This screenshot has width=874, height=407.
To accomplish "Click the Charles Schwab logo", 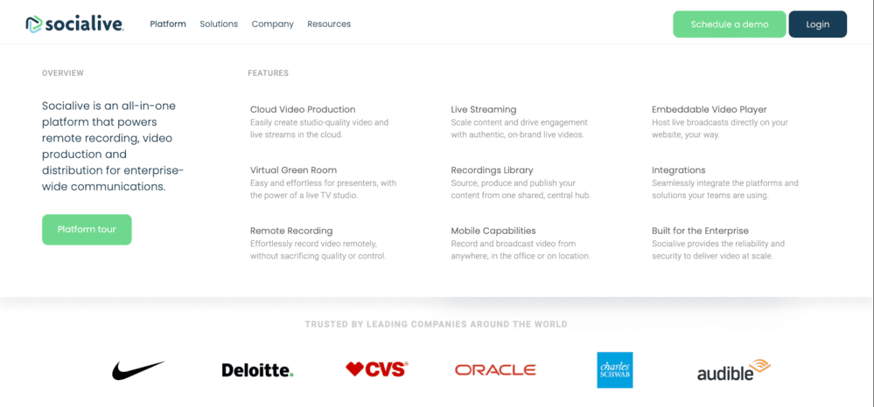I will (x=615, y=369).
